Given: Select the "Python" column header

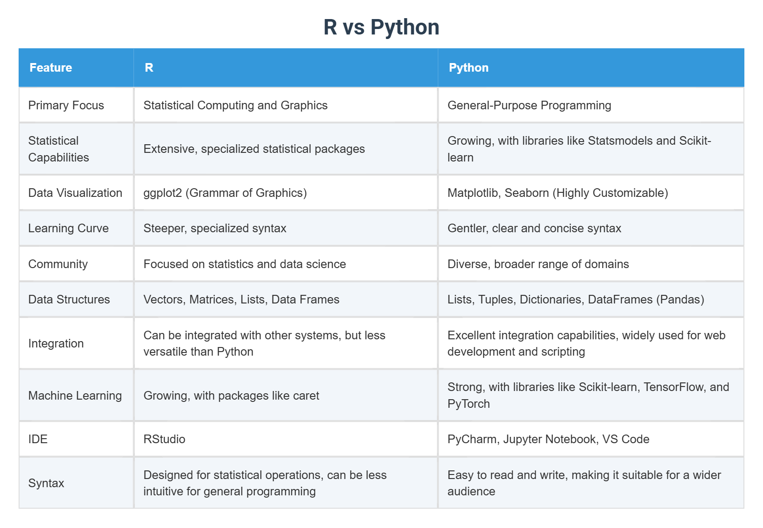Looking at the screenshot, I should pyautogui.click(x=591, y=68).
